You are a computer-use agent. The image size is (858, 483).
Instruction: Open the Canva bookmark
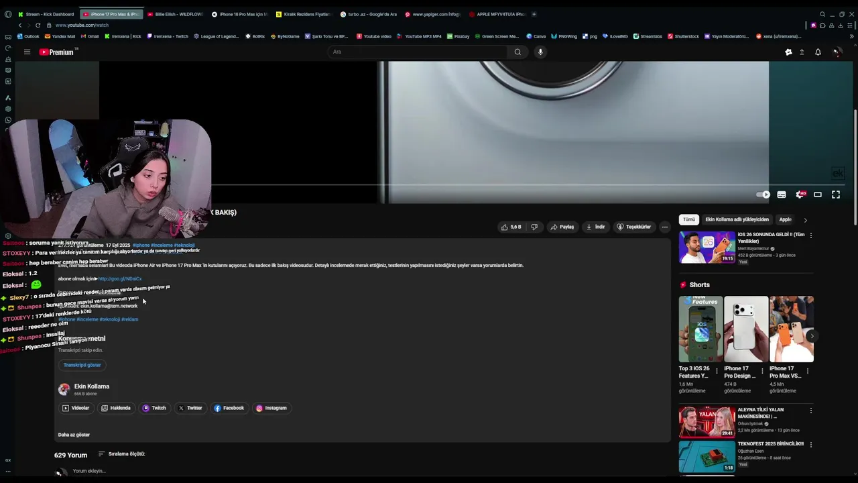536,36
